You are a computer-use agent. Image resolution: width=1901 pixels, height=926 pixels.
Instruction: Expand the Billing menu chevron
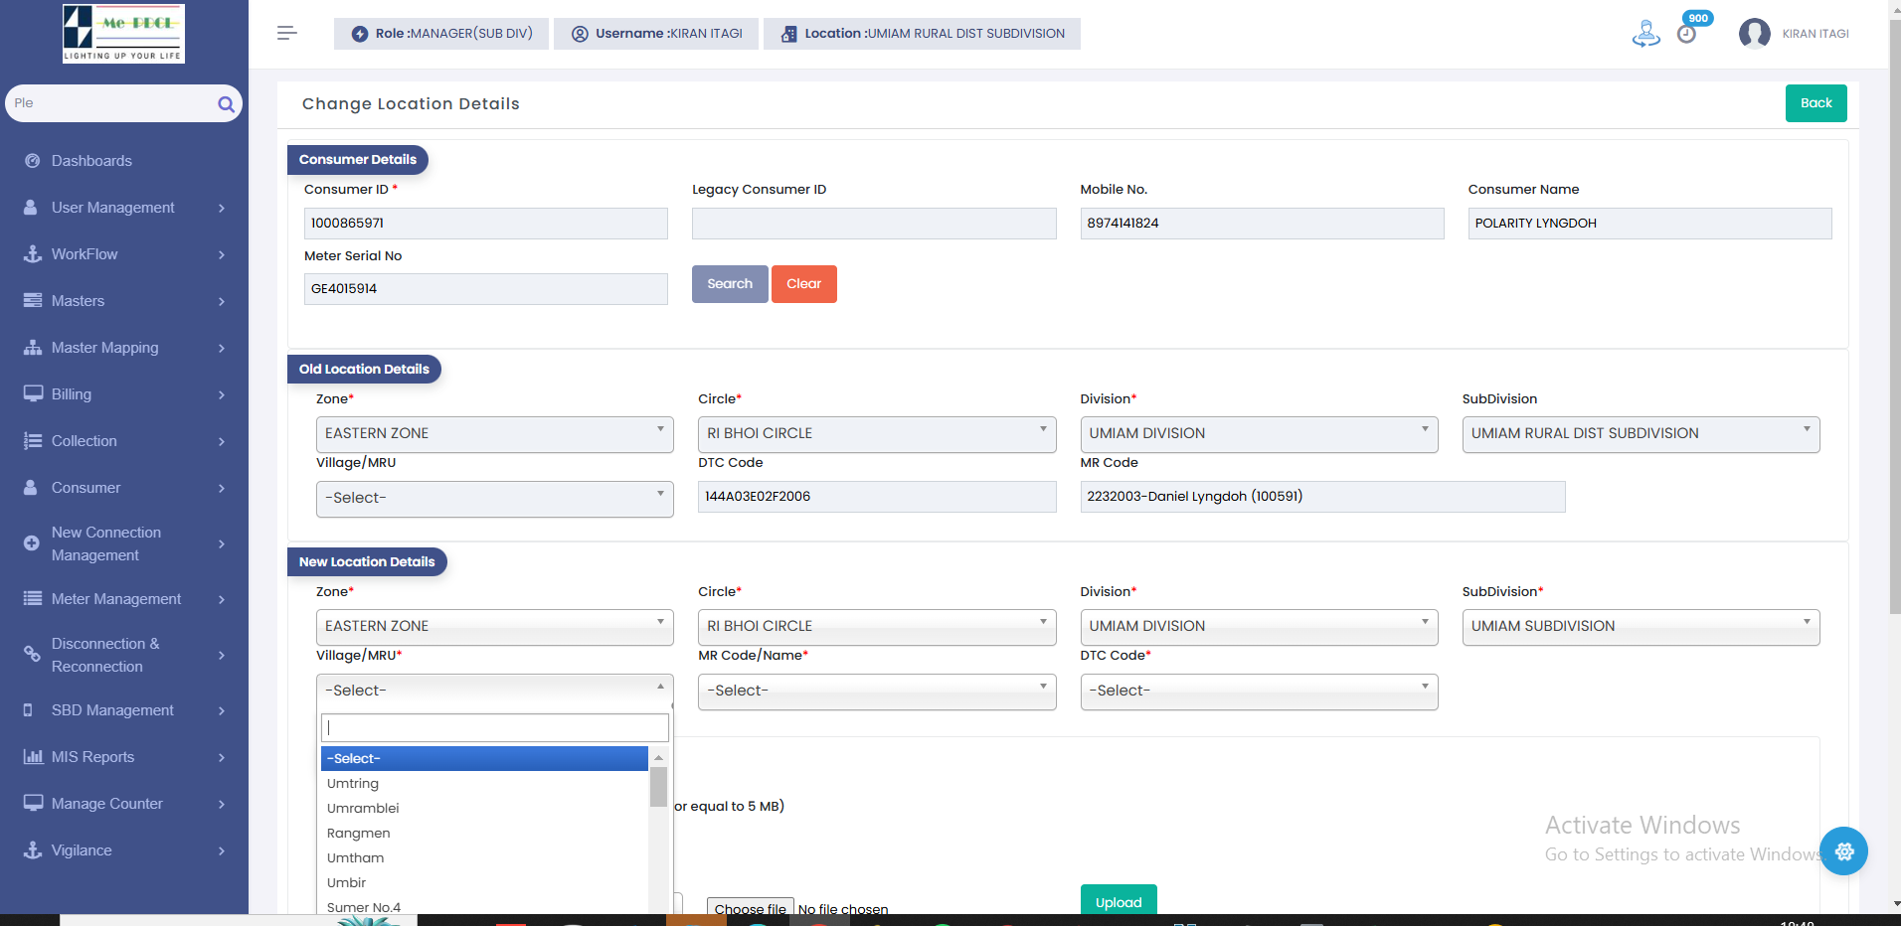pyautogui.click(x=221, y=394)
